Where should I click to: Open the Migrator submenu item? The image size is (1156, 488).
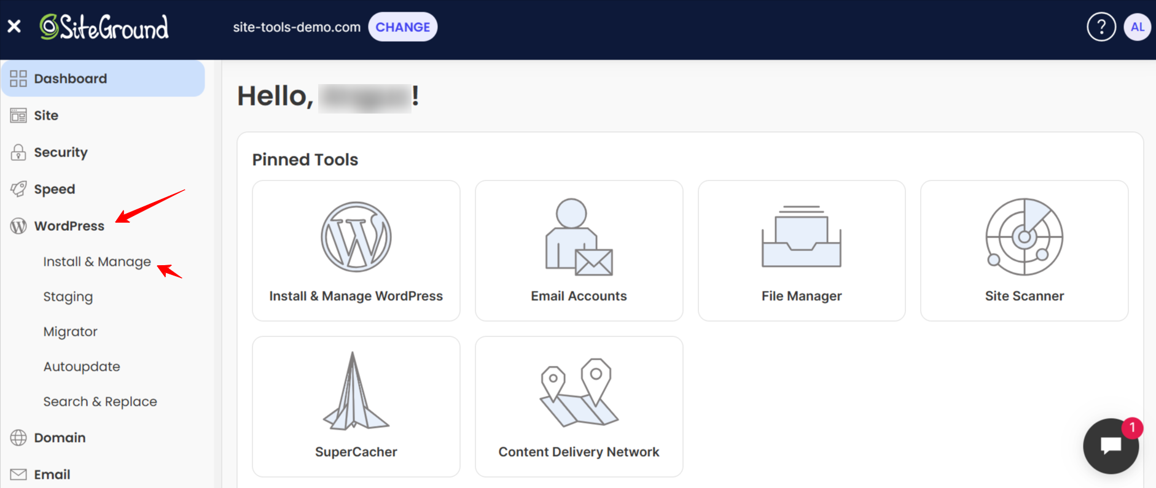pos(71,331)
